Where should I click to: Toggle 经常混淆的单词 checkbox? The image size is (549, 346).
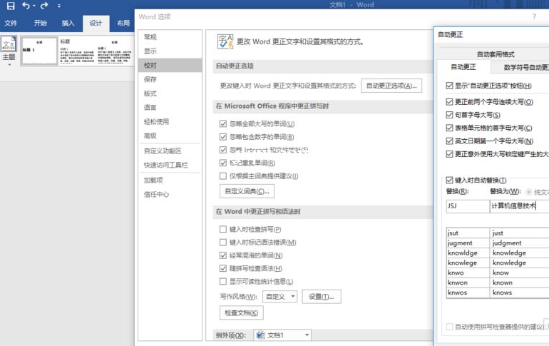(223, 255)
